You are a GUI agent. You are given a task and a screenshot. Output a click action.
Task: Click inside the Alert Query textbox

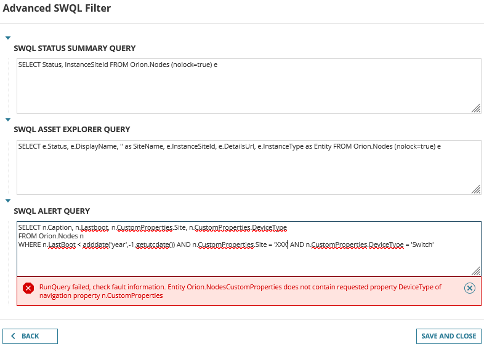coord(249,249)
